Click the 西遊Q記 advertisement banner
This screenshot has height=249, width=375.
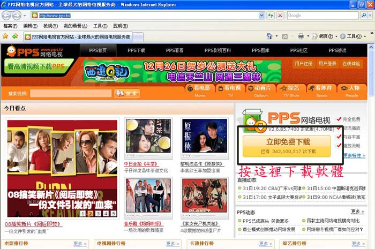(x=182, y=71)
